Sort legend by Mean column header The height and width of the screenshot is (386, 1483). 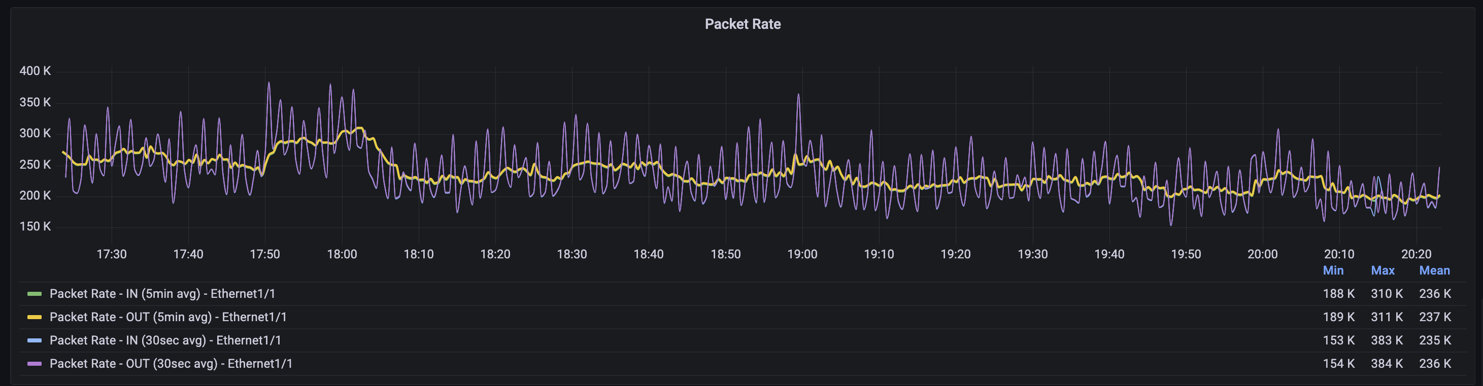coord(1435,271)
